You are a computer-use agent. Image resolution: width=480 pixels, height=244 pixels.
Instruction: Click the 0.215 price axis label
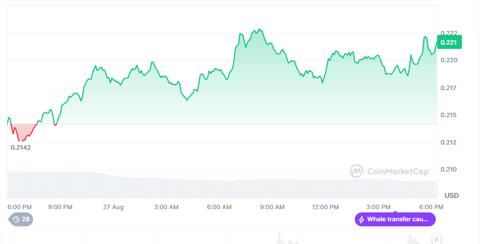449,115
